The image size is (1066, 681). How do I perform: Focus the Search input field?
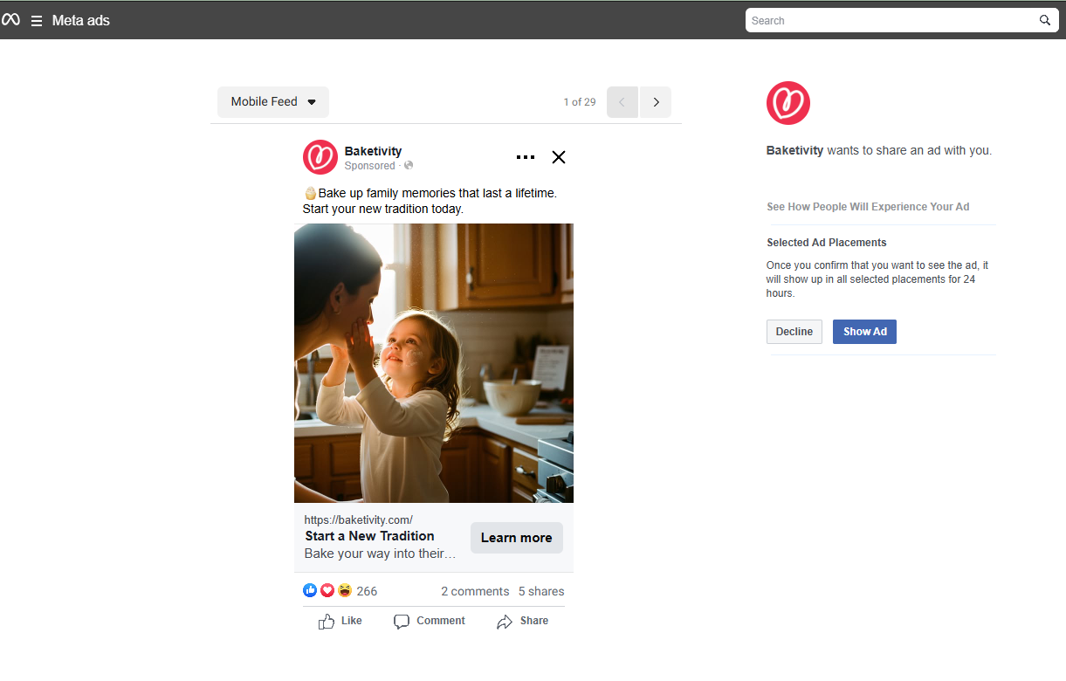click(x=891, y=20)
